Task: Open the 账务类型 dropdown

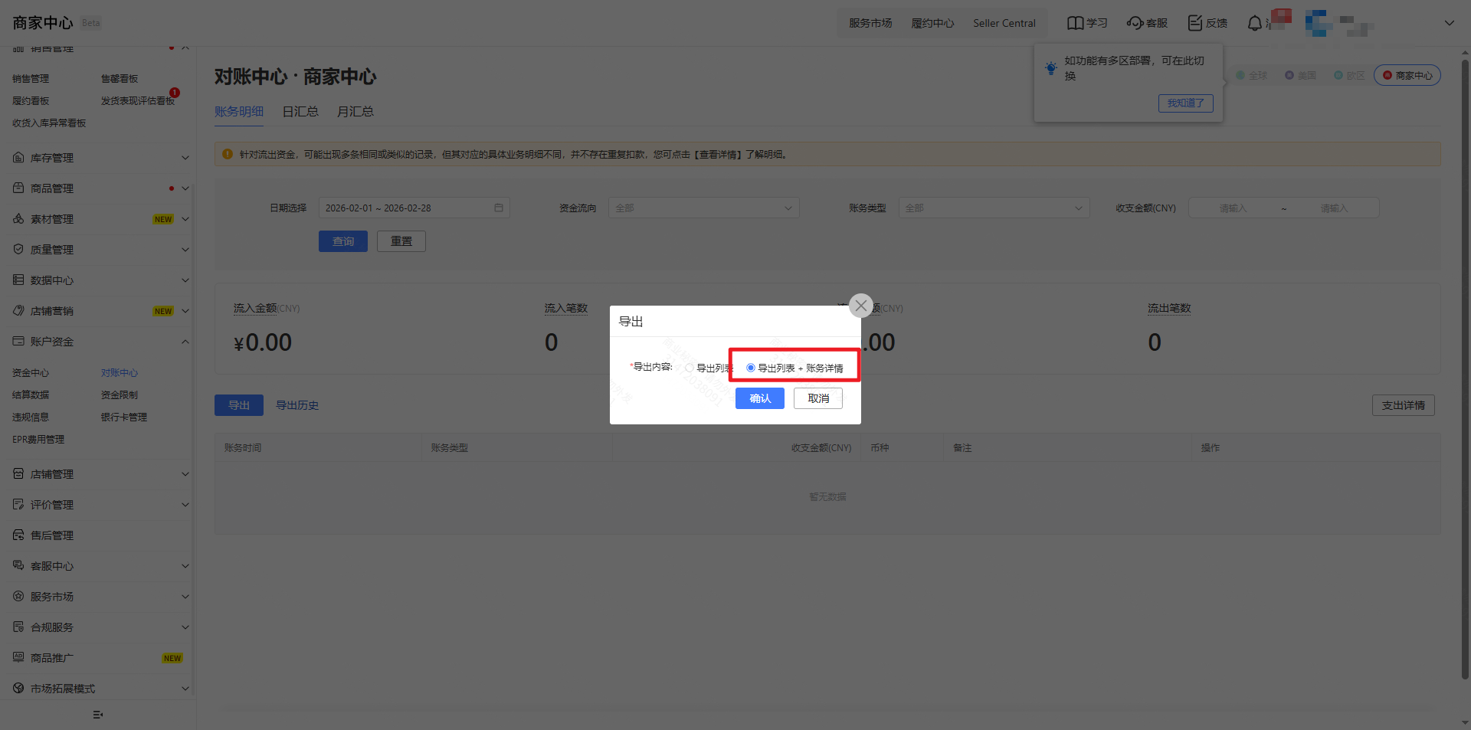Action: click(994, 208)
